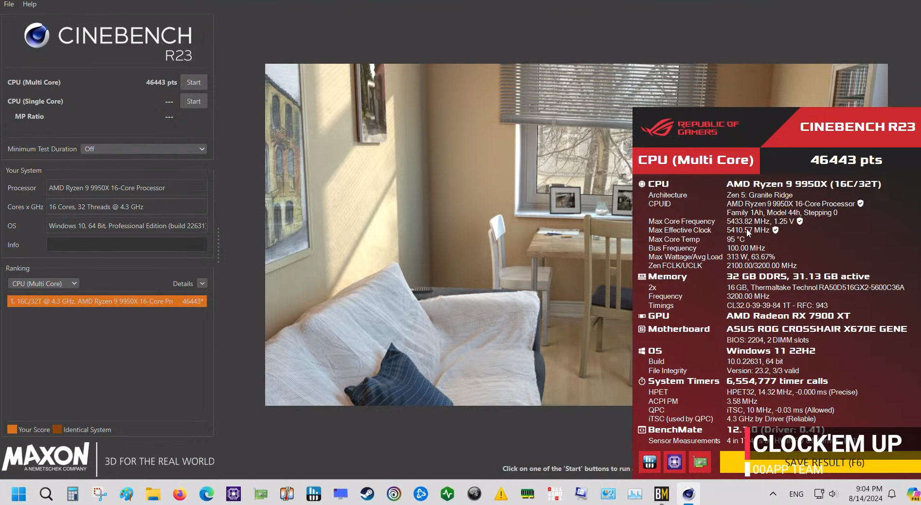Click the Save Result (F6) button
921x505 pixels.
820,462
